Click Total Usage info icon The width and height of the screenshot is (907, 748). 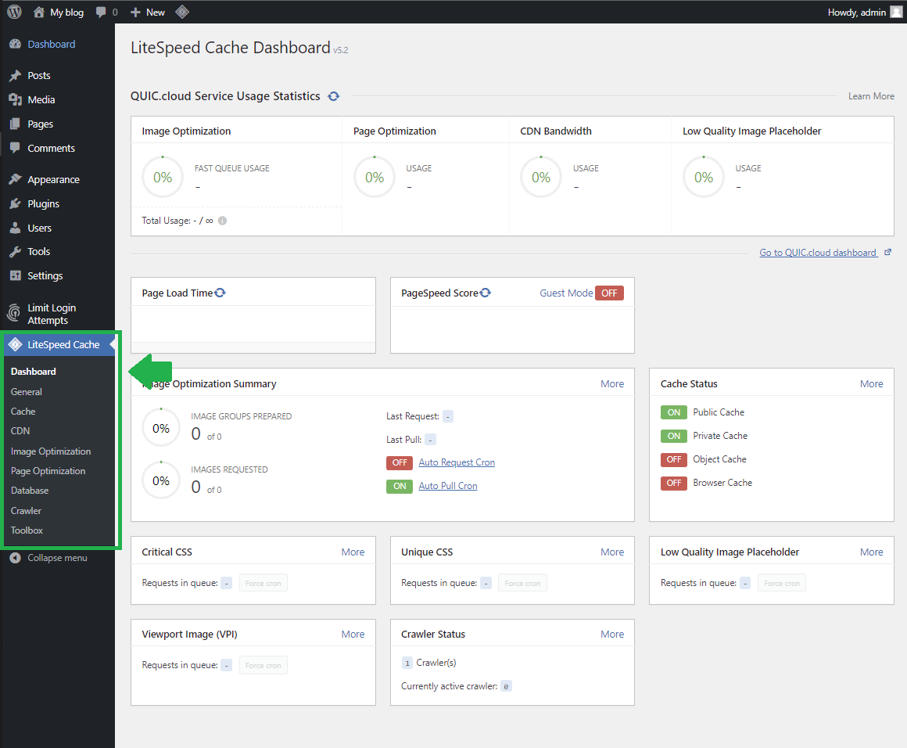coord(222,221)
